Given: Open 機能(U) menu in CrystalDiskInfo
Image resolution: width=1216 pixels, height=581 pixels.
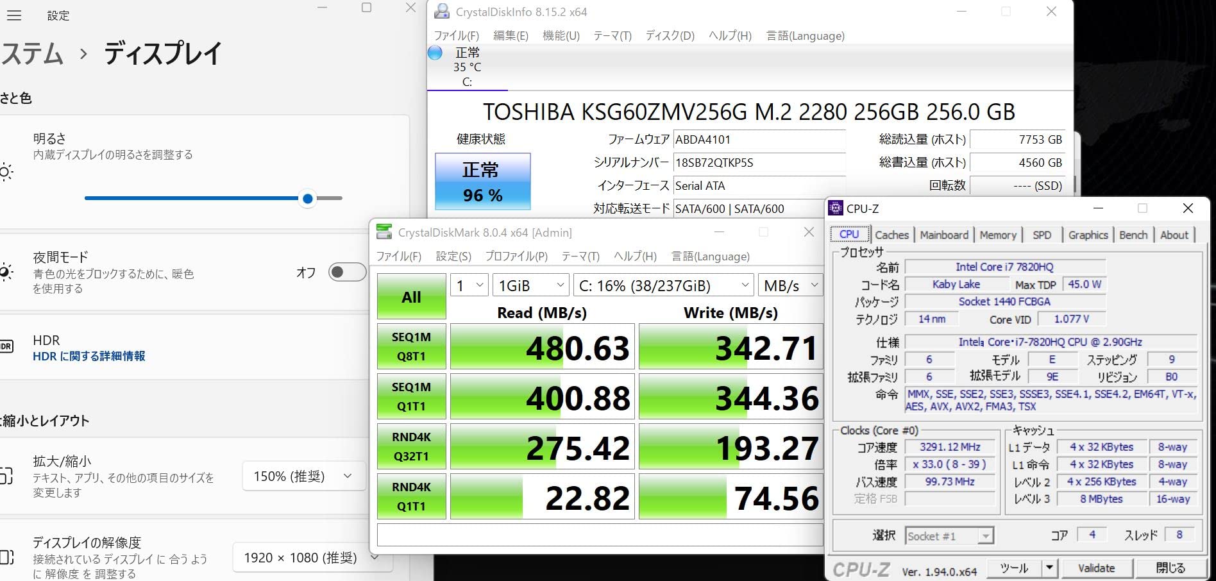Looking at the screenshot, I should [561, 36].
